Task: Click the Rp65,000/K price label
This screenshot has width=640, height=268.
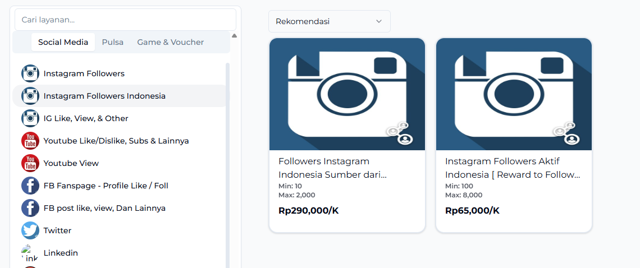Action: click(x=472, y=211)
